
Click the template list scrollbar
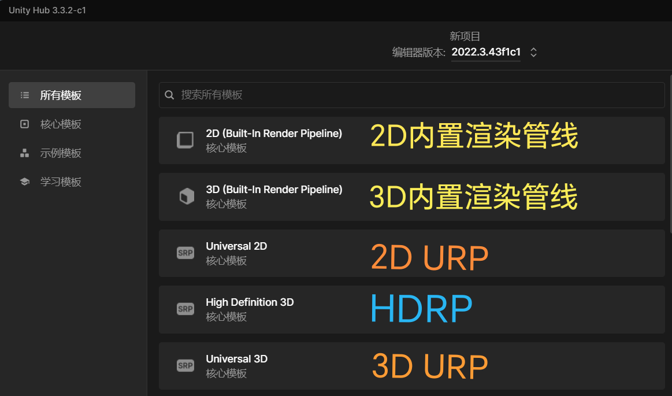pos(671,154)
